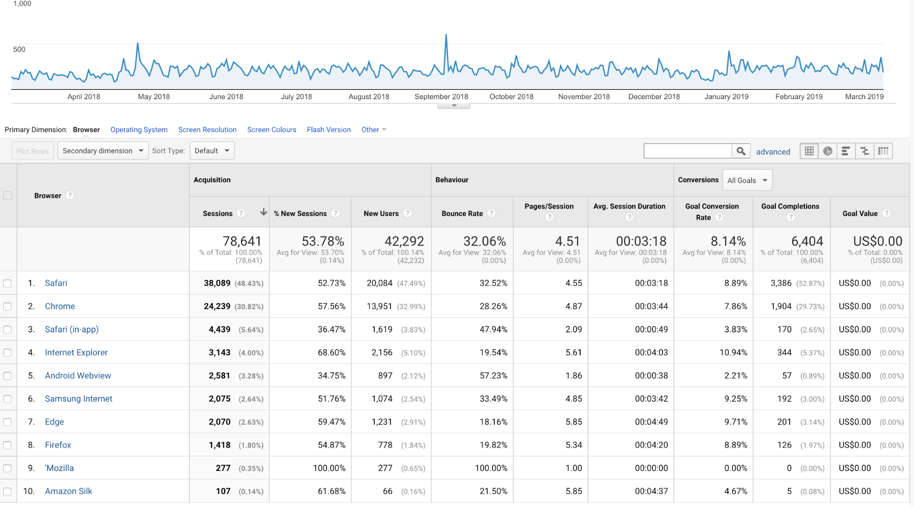Viewport: 914px width, 507px height.
Task: Check the Safari (in-app) row checkbox
Action: [x=7, y=330]
